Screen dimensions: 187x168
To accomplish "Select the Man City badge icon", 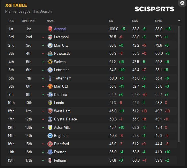I will [50, 45].
